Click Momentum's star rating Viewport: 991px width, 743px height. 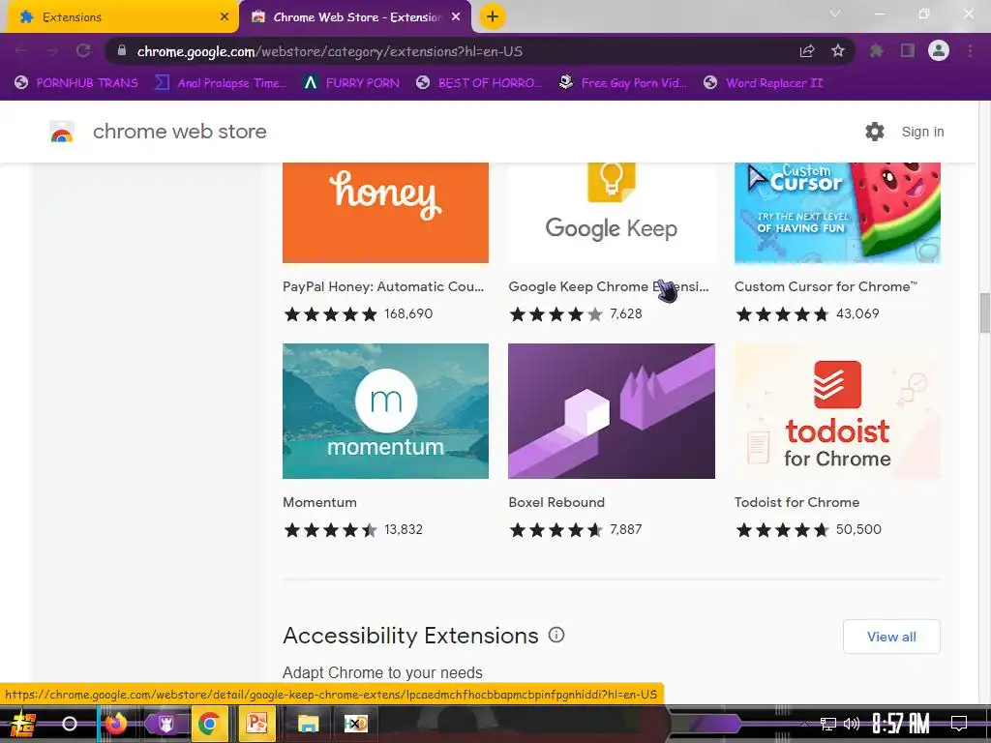pyautogui.click(x=331, y=529)
